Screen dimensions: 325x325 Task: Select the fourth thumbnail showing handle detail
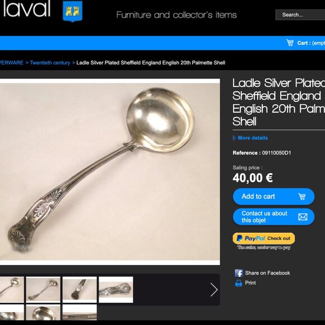pyautogui.click(x=116, y=290)
